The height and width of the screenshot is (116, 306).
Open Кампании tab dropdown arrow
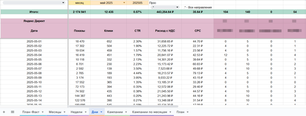tap(126, 112)
